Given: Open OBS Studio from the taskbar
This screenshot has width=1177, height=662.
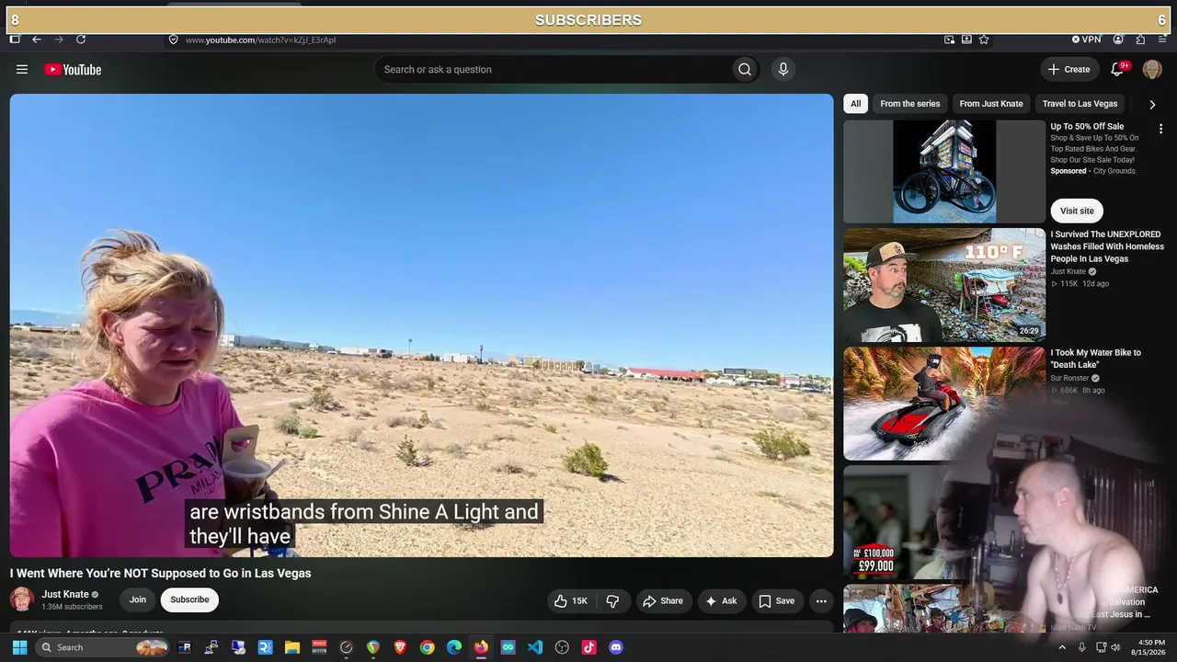Looking at the screenshot, I should tap(562, 647).
